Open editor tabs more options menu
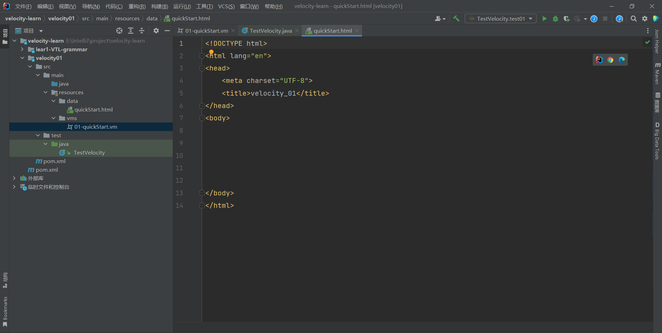662x333 pixels. (x=648, y=31)
